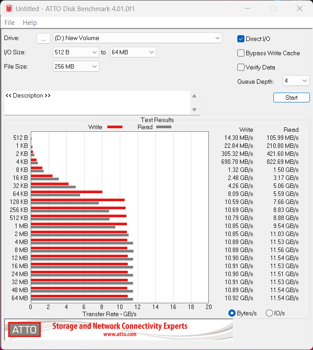Select the IO/s radio button

pos(269,313)
